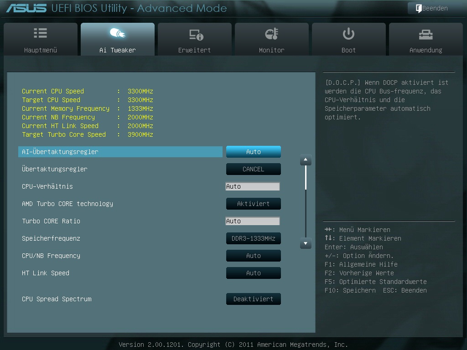The width and height of the screenshot is (467, 350).
Task: Open the Erweitert tab
Action: click(x=194, y=39)
